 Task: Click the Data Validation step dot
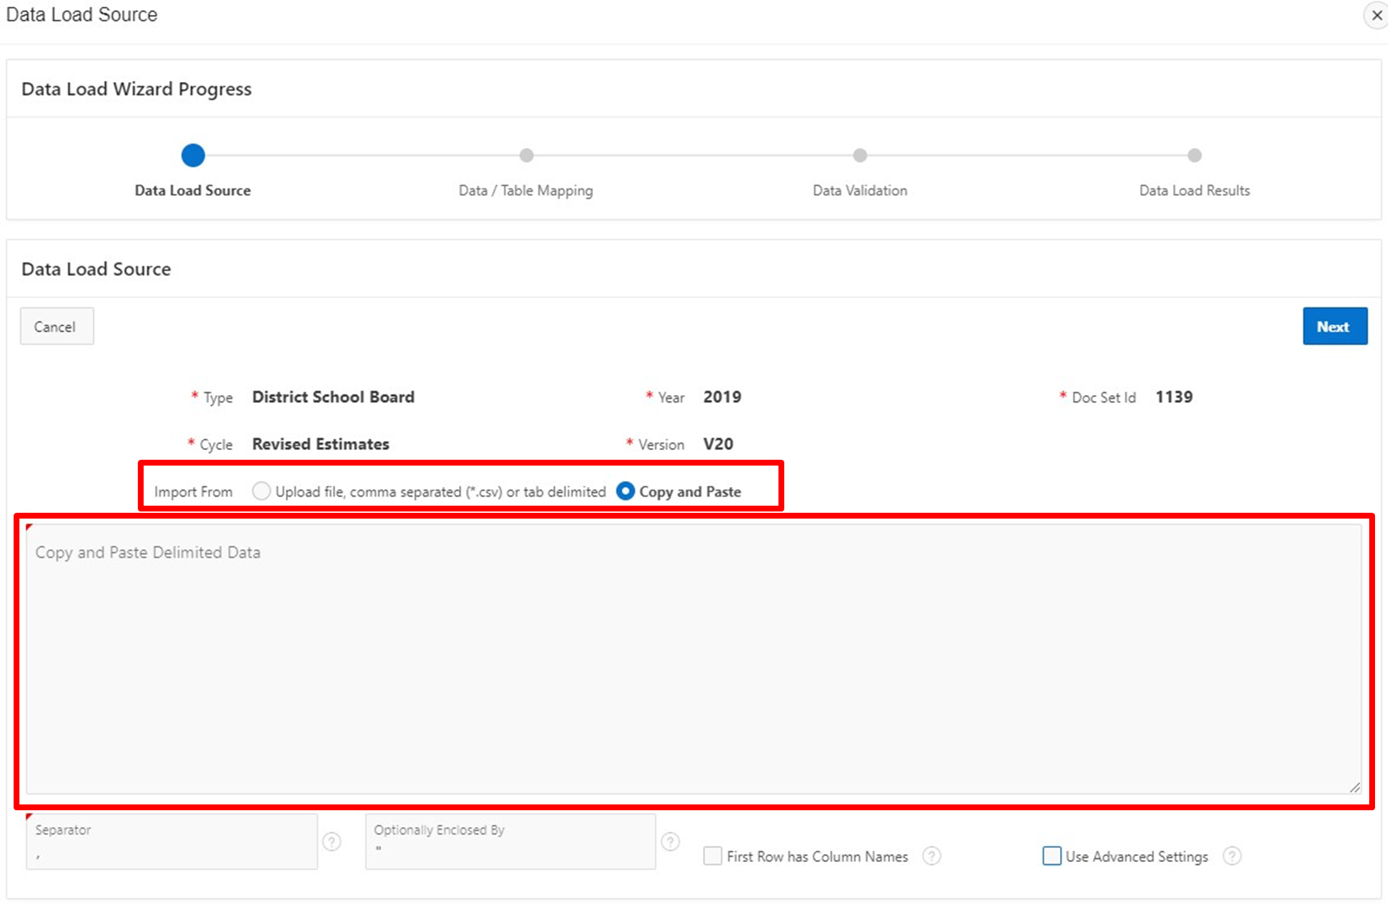click(x=860, y=155)
